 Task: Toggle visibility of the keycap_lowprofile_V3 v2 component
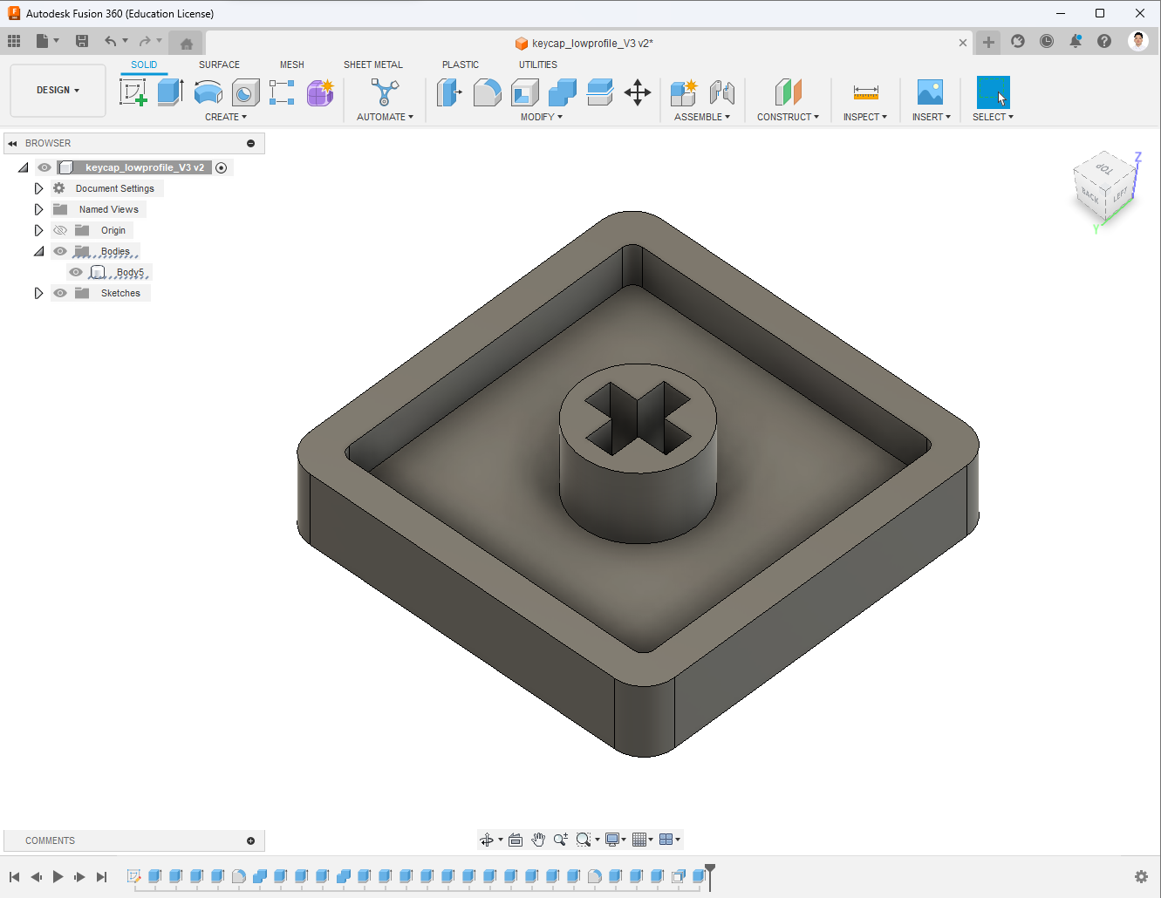click(x=44, y=167)
